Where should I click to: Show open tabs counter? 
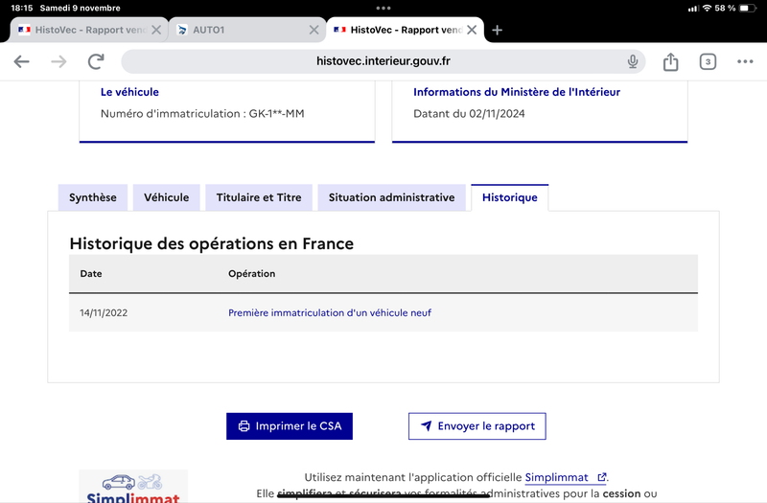pyautogui.click(x=708, y=61)
